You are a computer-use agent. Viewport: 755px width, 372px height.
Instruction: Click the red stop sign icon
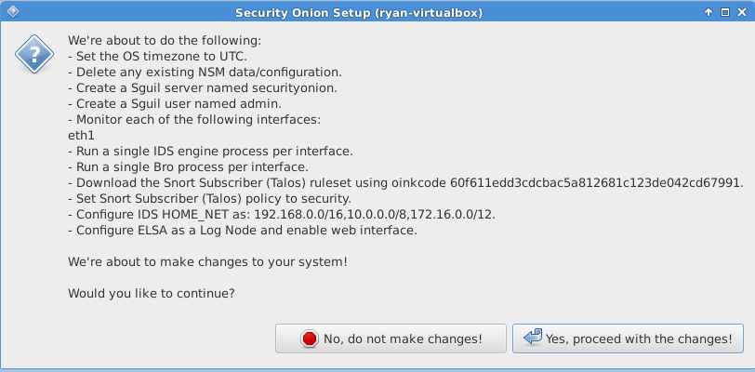309,339
